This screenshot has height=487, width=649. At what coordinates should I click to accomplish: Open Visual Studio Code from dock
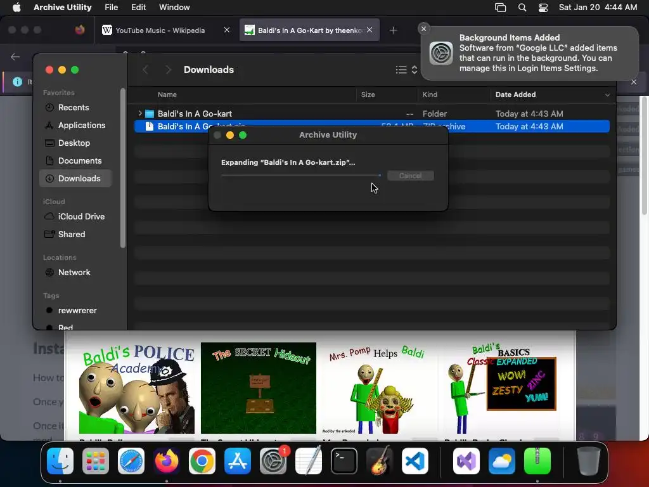click(415, 461)
